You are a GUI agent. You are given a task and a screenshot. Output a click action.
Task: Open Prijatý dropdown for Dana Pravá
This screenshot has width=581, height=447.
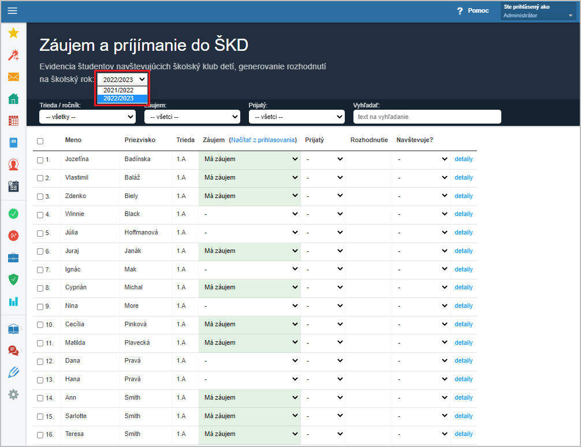323,360
